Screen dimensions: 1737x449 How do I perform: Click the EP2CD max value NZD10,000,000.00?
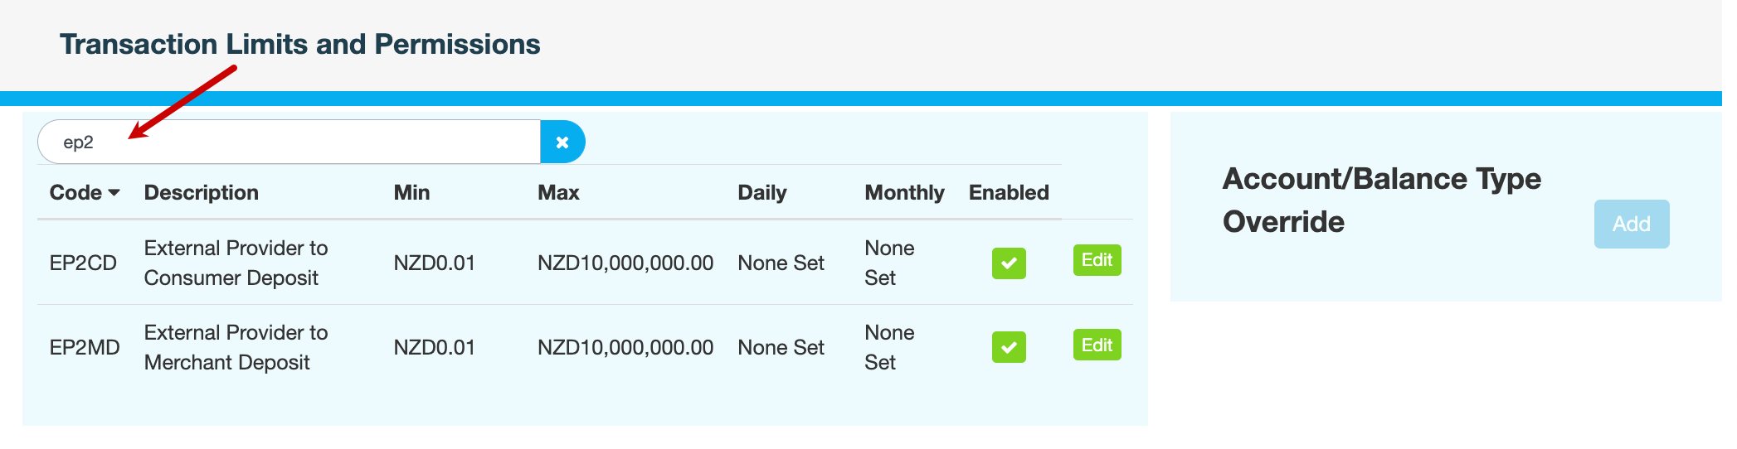[x=625, y=263]
